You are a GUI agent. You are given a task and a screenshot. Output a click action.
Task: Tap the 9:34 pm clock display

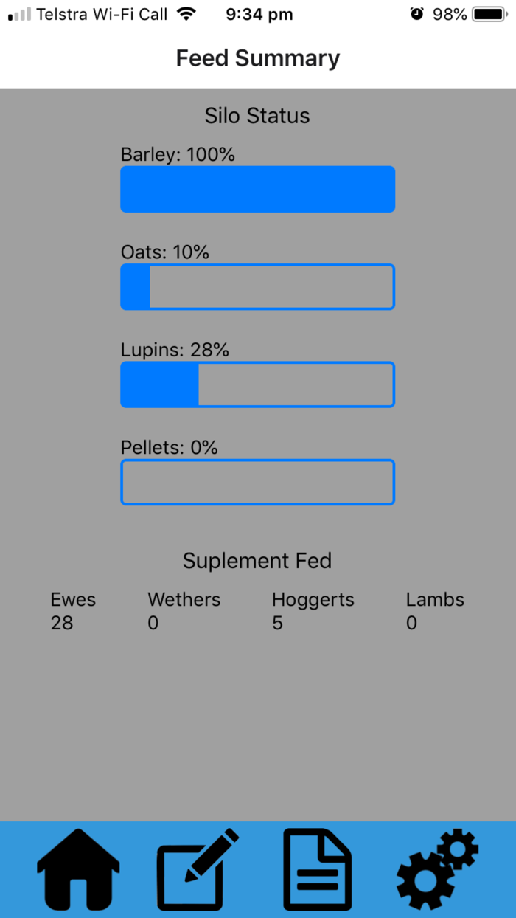259,13
